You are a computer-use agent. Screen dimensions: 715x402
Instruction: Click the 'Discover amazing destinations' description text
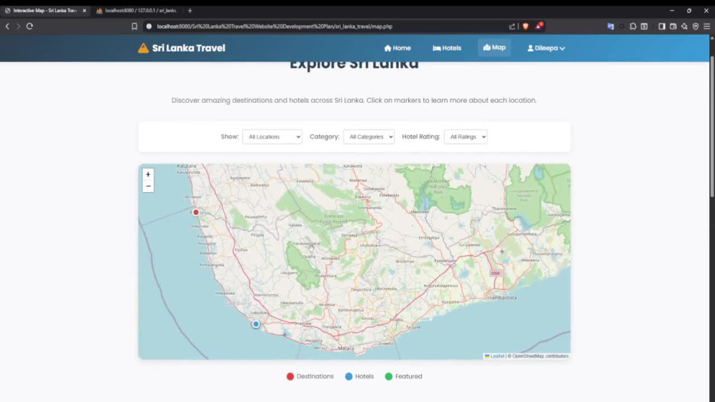point(354,100)
